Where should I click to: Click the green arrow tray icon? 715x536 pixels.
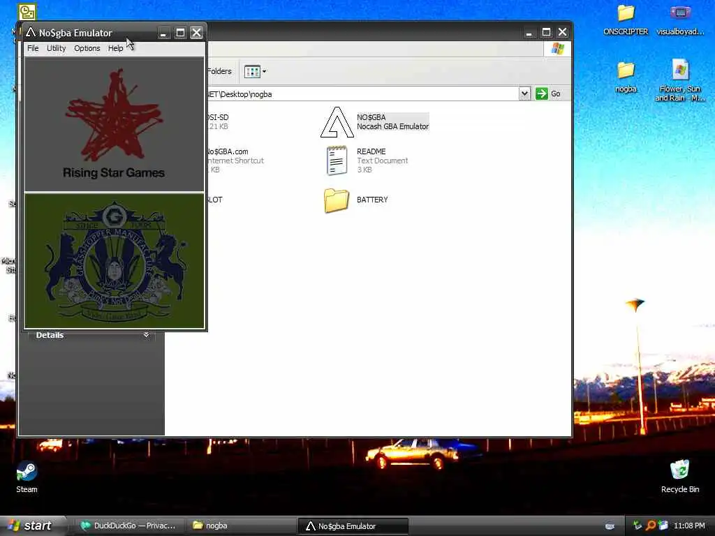click(637, 526)
